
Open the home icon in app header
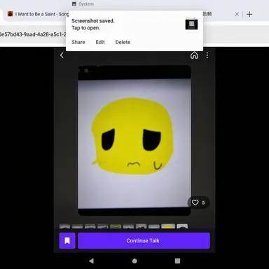click(194, 55)
